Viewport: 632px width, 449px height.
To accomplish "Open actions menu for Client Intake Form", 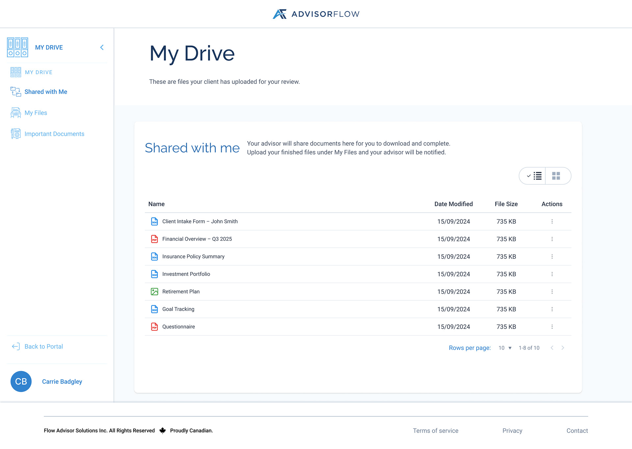I will point(552,221).
